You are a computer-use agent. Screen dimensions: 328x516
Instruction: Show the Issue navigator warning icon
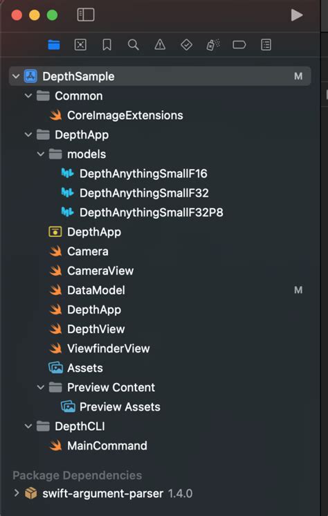point(160,44)
